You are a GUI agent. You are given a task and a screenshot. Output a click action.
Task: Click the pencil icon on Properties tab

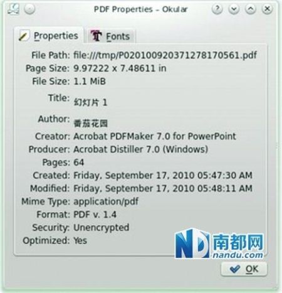24,36
